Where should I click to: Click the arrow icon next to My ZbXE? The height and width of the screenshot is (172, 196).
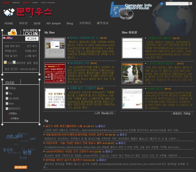[7, 98]
